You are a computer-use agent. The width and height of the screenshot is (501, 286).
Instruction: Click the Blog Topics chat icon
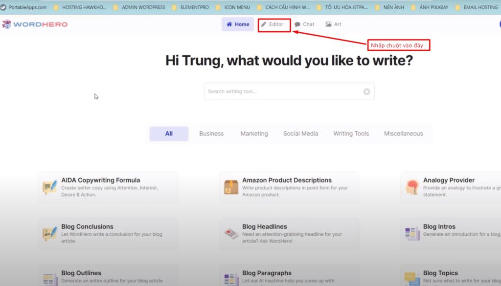pyautogui.click(x=412, y=279)
